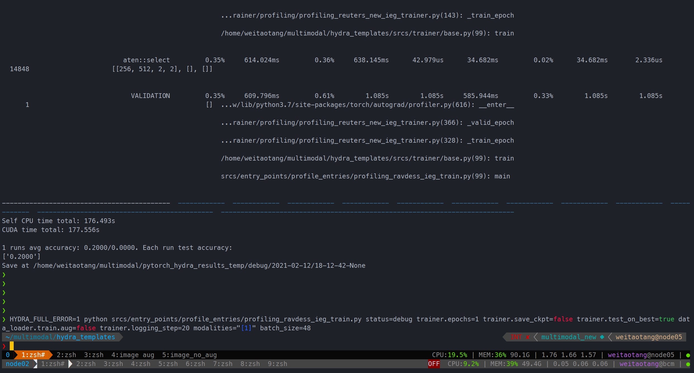The image size is (694, 373).
Task: Click the 'Save at /home/weitaotang...' output line
Action: [184, 266]
